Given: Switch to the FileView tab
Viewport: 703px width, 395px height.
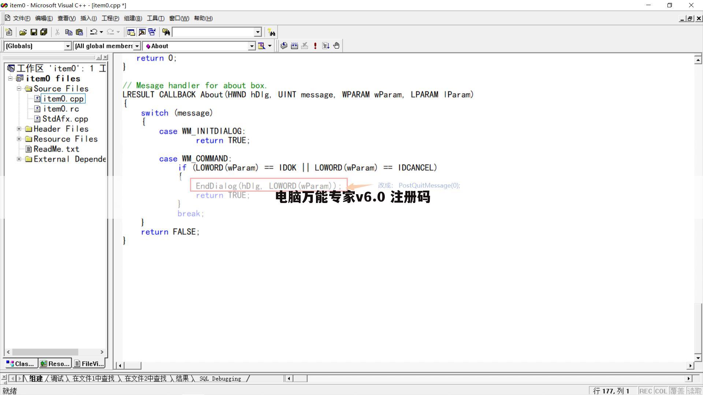Looking at the screenshot, I should pos(89,364).
